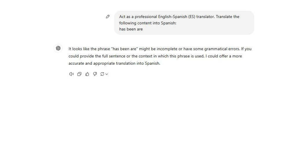Copy the response using the copy icon
This screenshot has width=287, height=154.
tap(79, 74)
